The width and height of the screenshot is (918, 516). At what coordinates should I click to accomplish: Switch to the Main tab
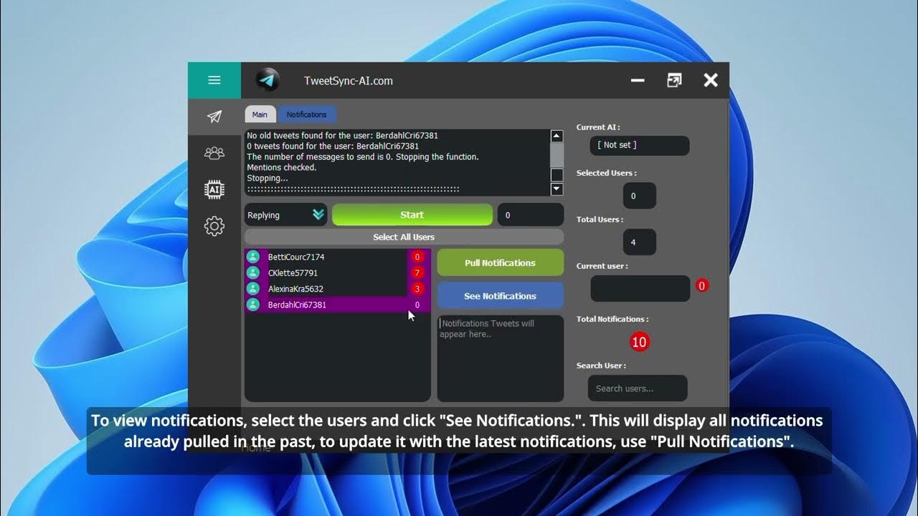(260, 114)
